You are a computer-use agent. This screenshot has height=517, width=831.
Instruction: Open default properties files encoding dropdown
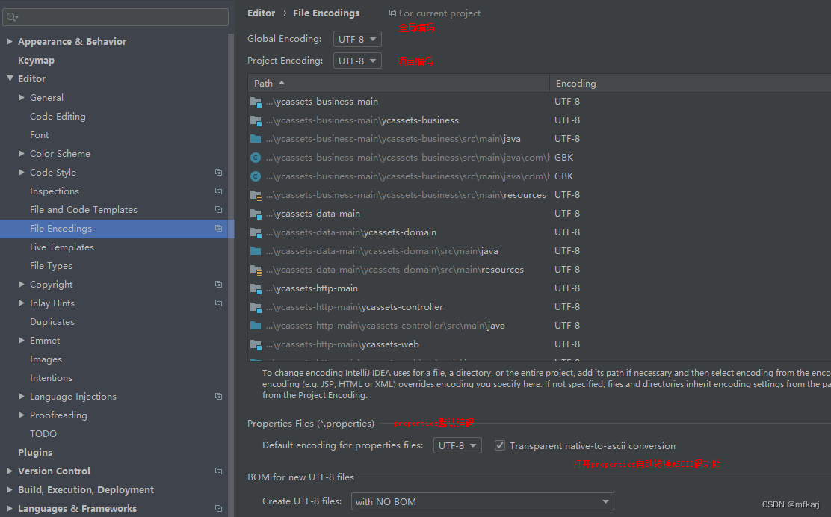(457, 445)
